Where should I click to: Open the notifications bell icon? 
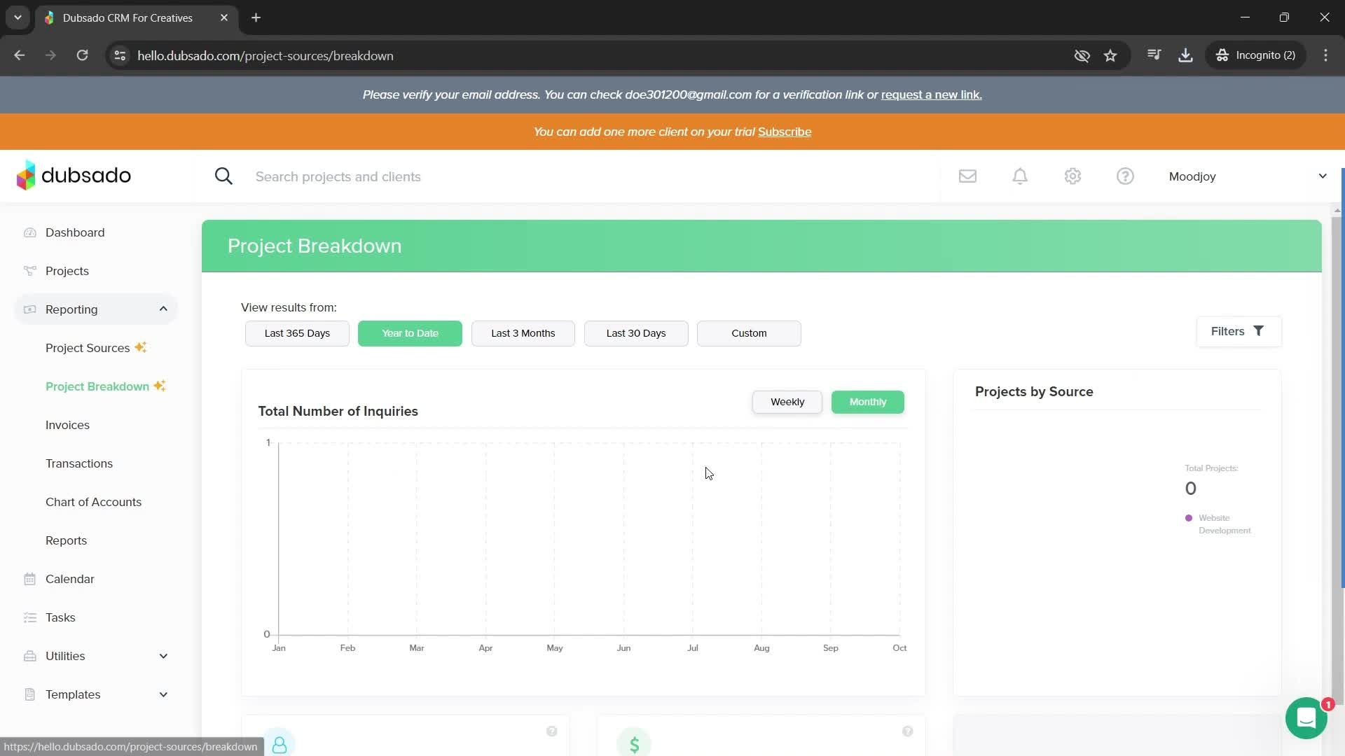[1020, 176]
